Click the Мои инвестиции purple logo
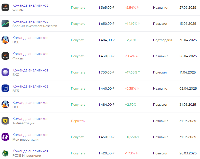 tap(5, 137)
